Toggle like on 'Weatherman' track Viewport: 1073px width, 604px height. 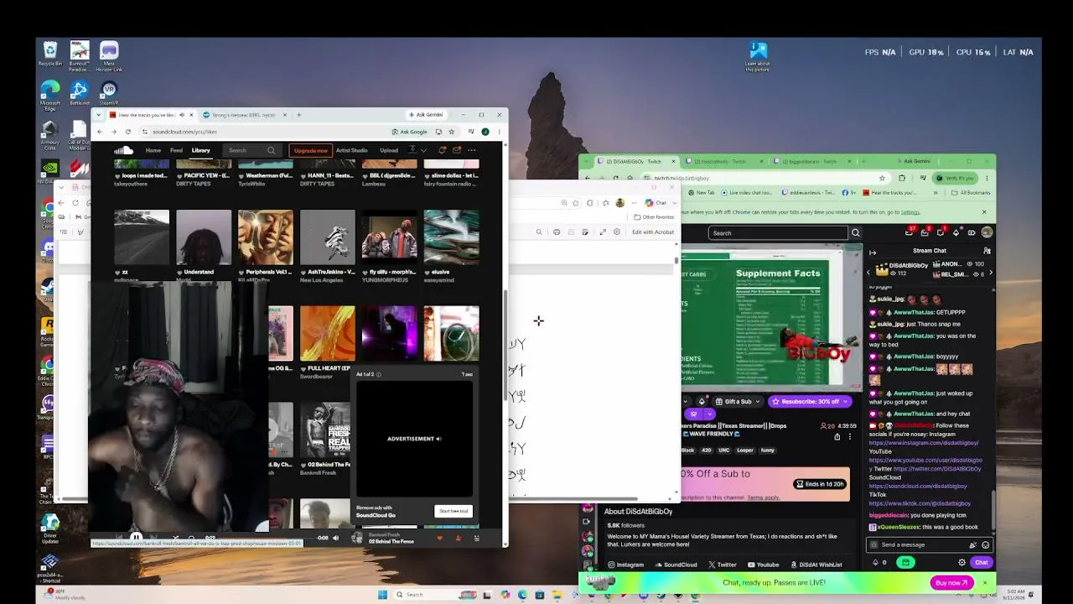click(x=241, y=176)
